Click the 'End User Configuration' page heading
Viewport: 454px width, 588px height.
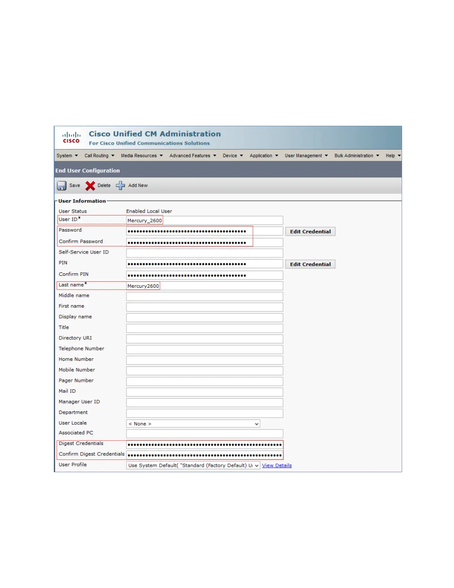tap(88, 171)
